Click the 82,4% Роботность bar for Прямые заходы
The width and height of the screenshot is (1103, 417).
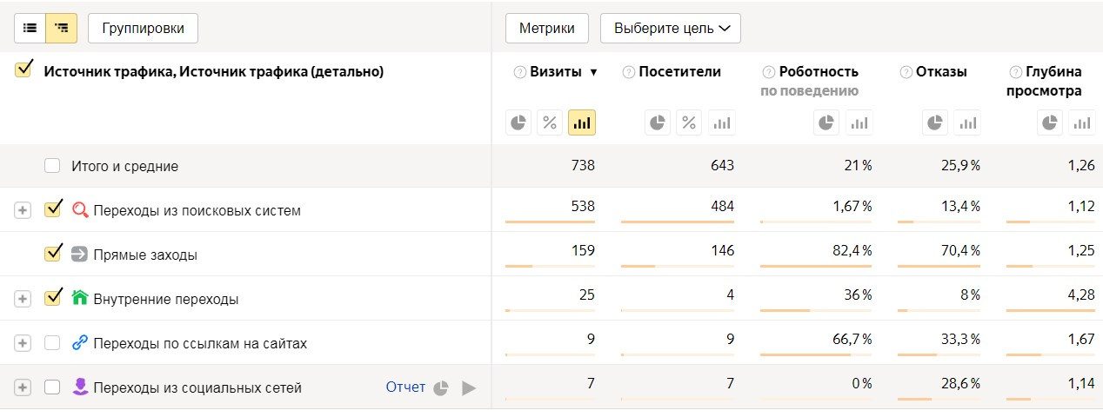pos(815,266)
